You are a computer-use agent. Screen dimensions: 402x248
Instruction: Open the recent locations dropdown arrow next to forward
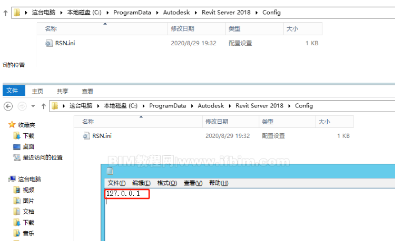(x=33, y=106)
